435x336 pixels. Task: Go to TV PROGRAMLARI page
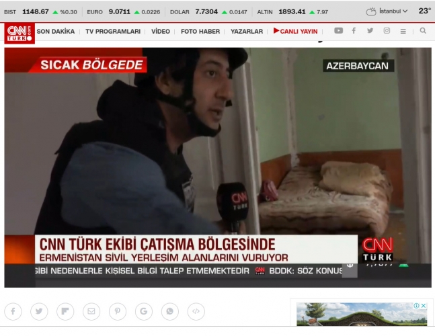coord(113,32)
